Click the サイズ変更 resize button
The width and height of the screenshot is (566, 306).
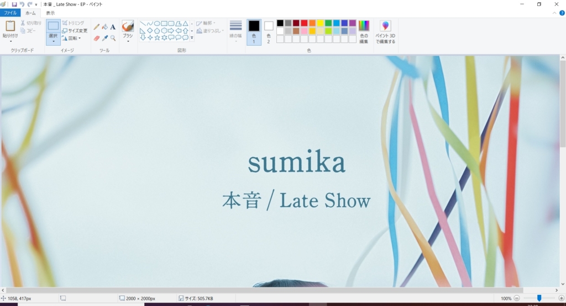click(75, 31)
